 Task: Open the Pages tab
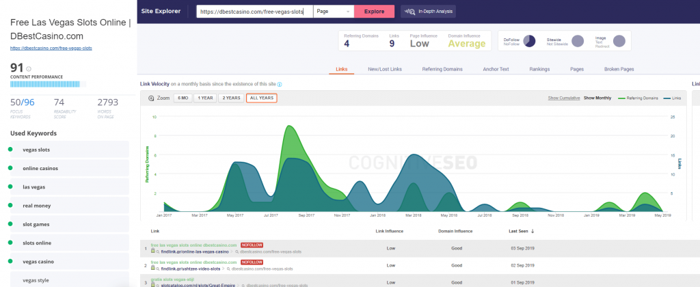coord(577,69)
